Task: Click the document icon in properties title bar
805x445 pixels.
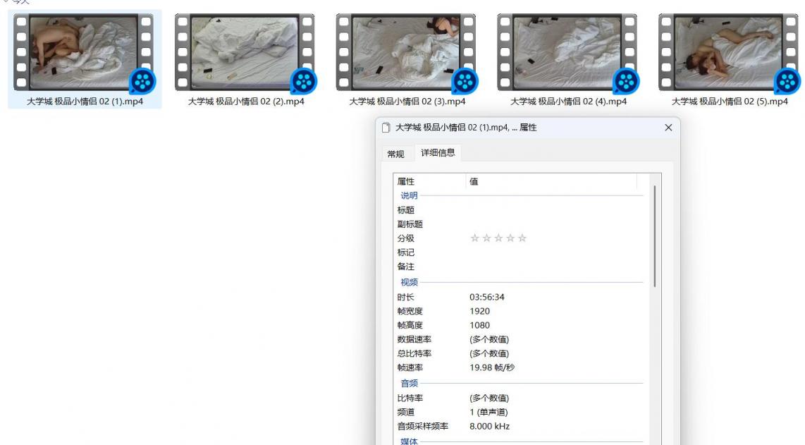Action: tap(386, 128)
